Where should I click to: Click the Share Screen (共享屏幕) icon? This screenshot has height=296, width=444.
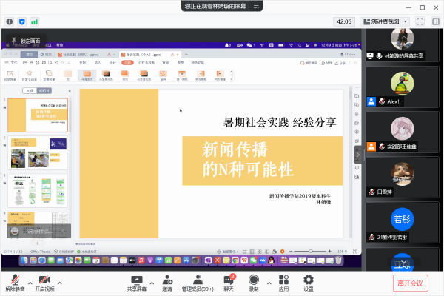(135, 280)
